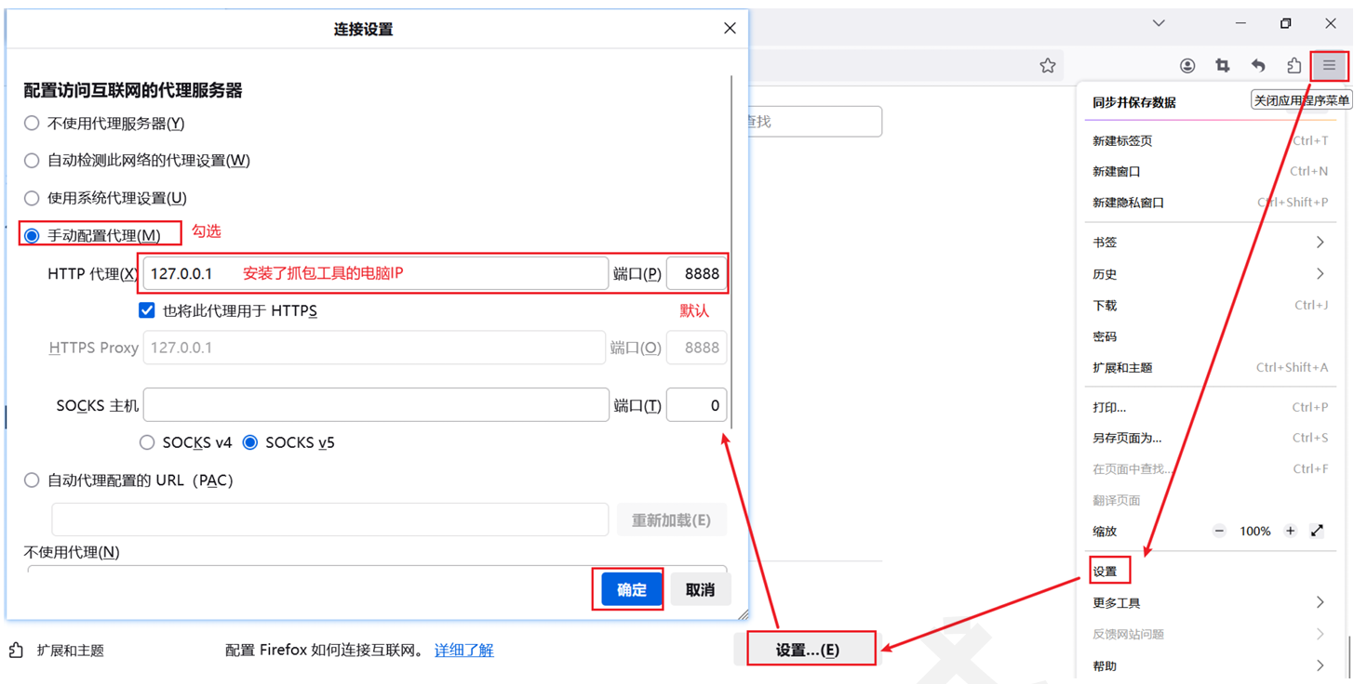Close the hamburger application menu
The width and height of the screenshot is (1354, 684).
(x=1329, y=66)
